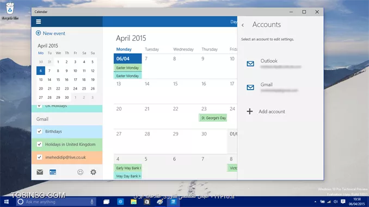Toggle the UK Holidays checkbox
The image size is (369, 207).
coord(39,106)
